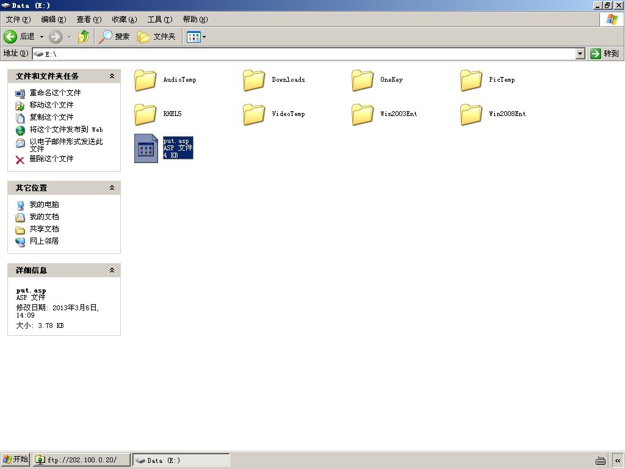The width and height of the screenshot is (625, 469).
Task: Click the AudioTemp folder name
Action: (180, 79)
